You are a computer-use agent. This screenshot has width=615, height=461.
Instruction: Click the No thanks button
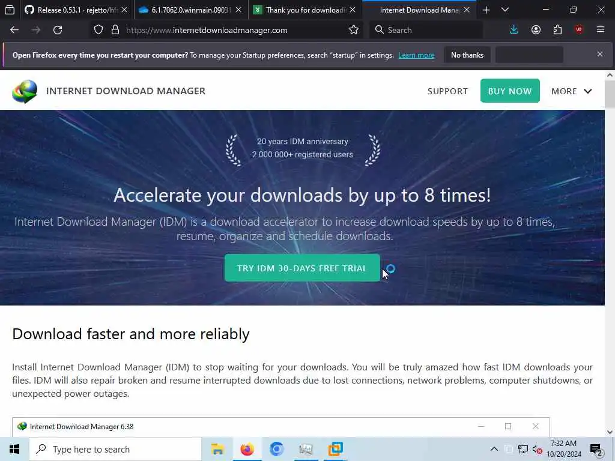(x=467, y=55)
